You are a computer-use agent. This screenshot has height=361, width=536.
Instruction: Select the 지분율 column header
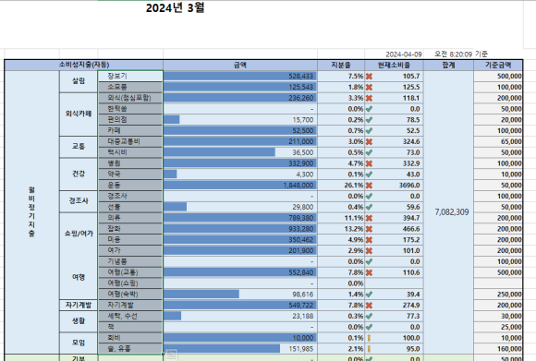[x=341, y=65]
